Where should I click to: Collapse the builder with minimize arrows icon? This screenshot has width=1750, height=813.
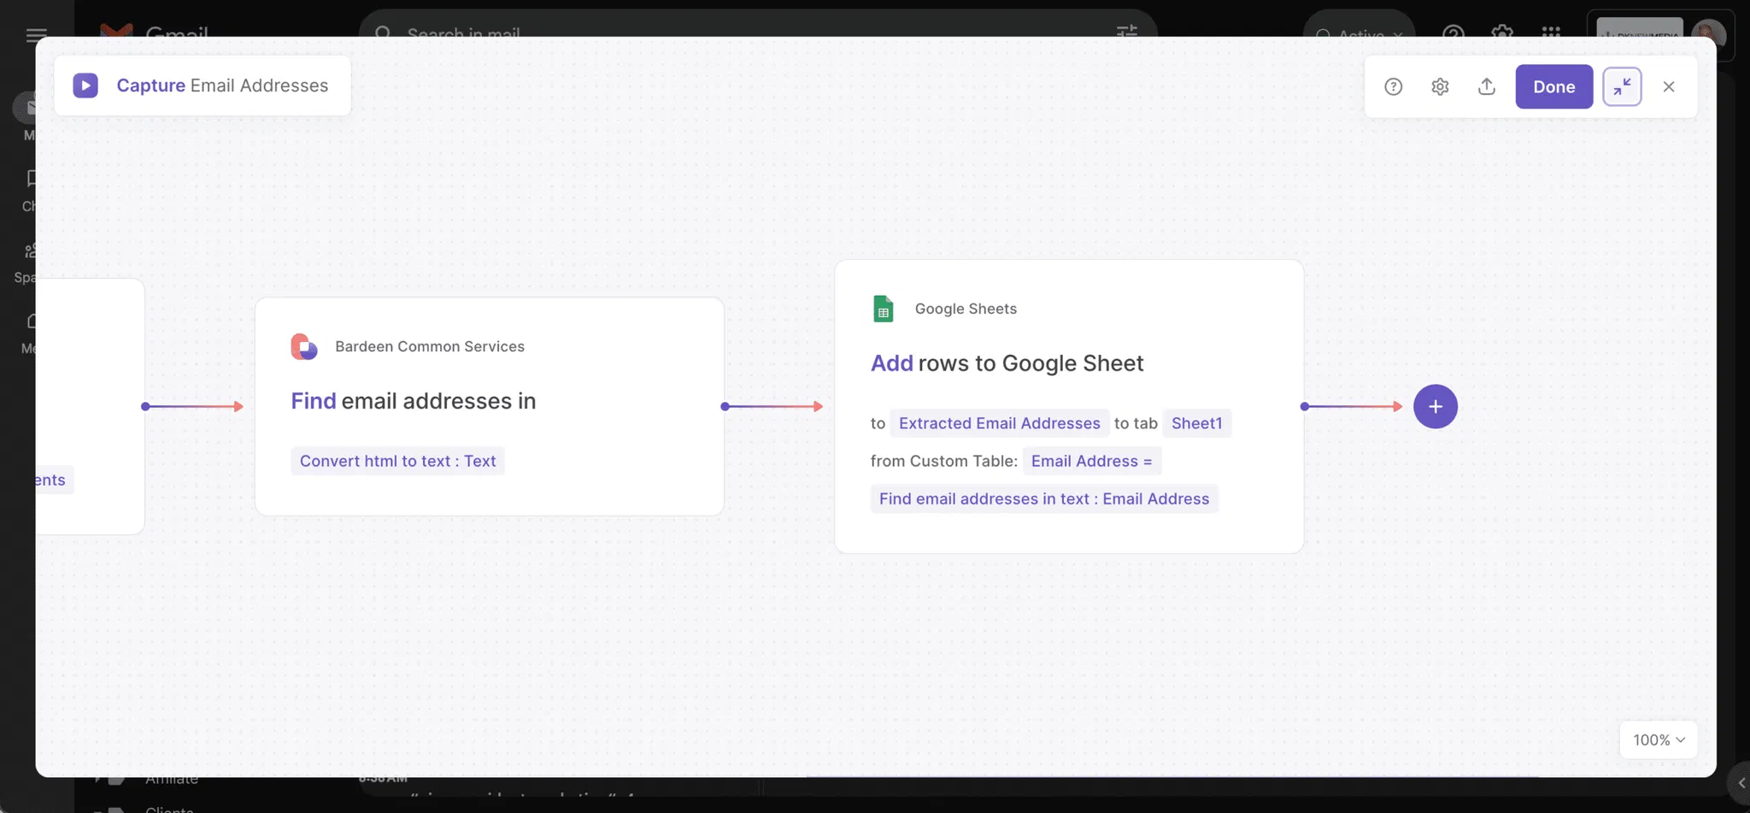(x=1621, y=86)
